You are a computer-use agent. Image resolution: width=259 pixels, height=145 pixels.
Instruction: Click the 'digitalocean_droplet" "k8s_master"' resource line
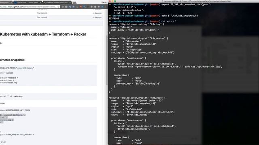[x=138, y=38]
